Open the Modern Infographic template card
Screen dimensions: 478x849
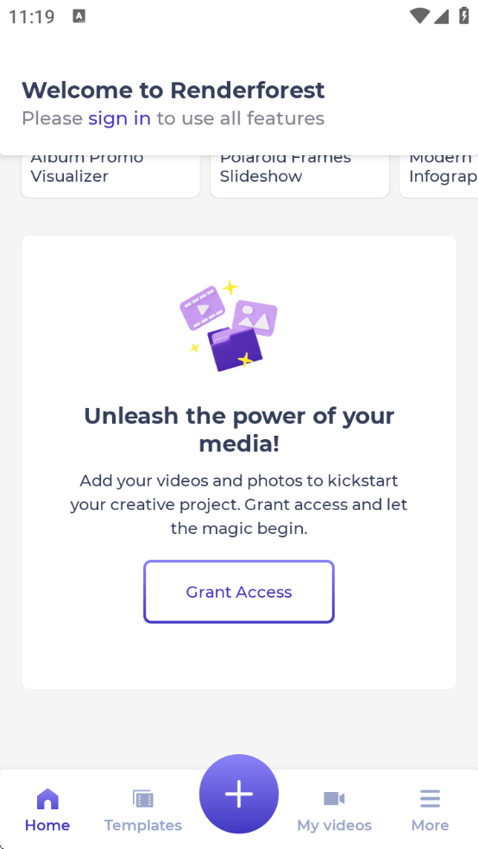pyautogui.click(x=439, y=176)
